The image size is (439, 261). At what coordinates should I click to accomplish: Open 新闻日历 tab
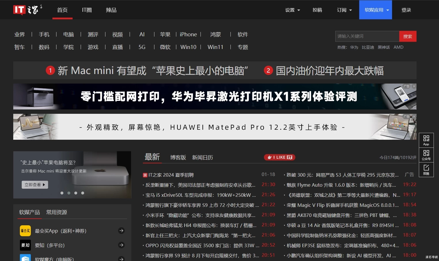pos(203,157)
